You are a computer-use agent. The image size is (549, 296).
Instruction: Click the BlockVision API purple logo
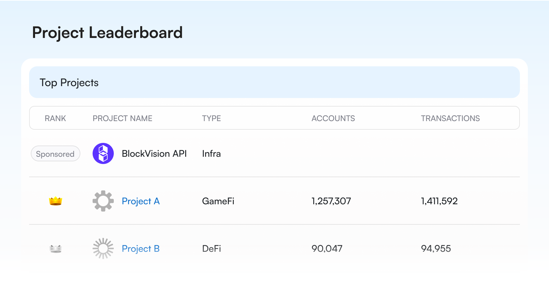click(x=103, y=153)
